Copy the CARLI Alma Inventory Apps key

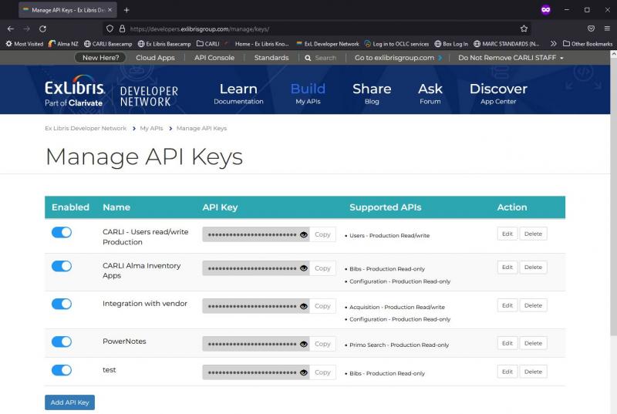tap(322, 268)
